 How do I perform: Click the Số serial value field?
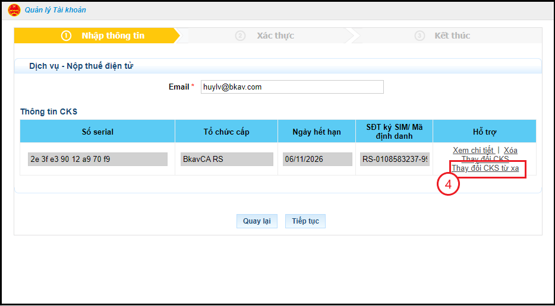point(97,160)
